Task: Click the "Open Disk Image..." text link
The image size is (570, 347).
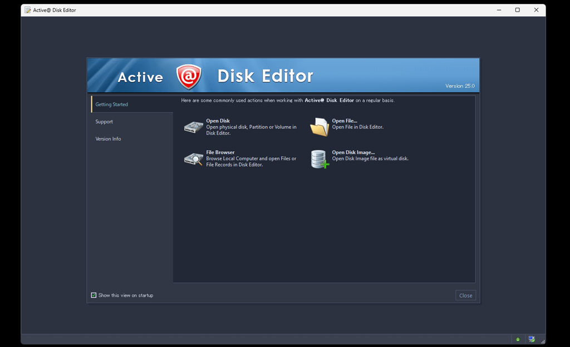Action: click(x=353, y=152)
